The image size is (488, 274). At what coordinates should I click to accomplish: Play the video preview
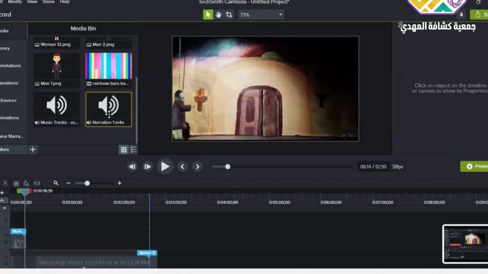[x=165, y=166]
